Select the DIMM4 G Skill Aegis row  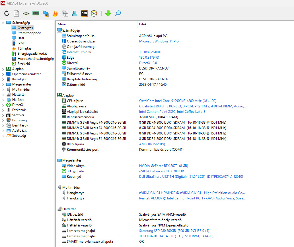[x=144, y=139]
